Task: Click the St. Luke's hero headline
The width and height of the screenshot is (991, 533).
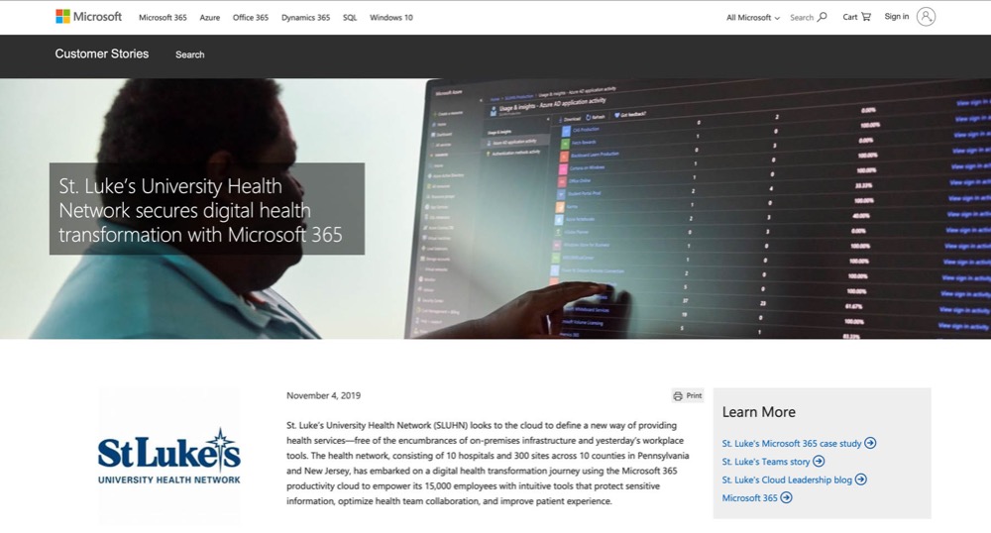Action: click(x=200, y=210)
